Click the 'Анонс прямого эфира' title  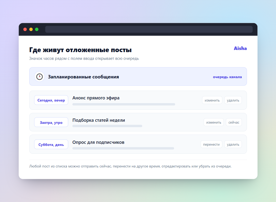(96, 98)
